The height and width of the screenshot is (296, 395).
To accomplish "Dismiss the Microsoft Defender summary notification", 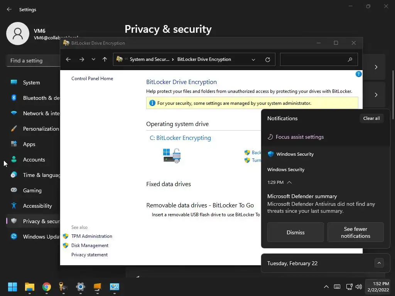I will coord(295,232).
